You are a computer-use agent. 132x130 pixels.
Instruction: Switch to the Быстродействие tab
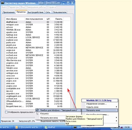click(35, 12)
